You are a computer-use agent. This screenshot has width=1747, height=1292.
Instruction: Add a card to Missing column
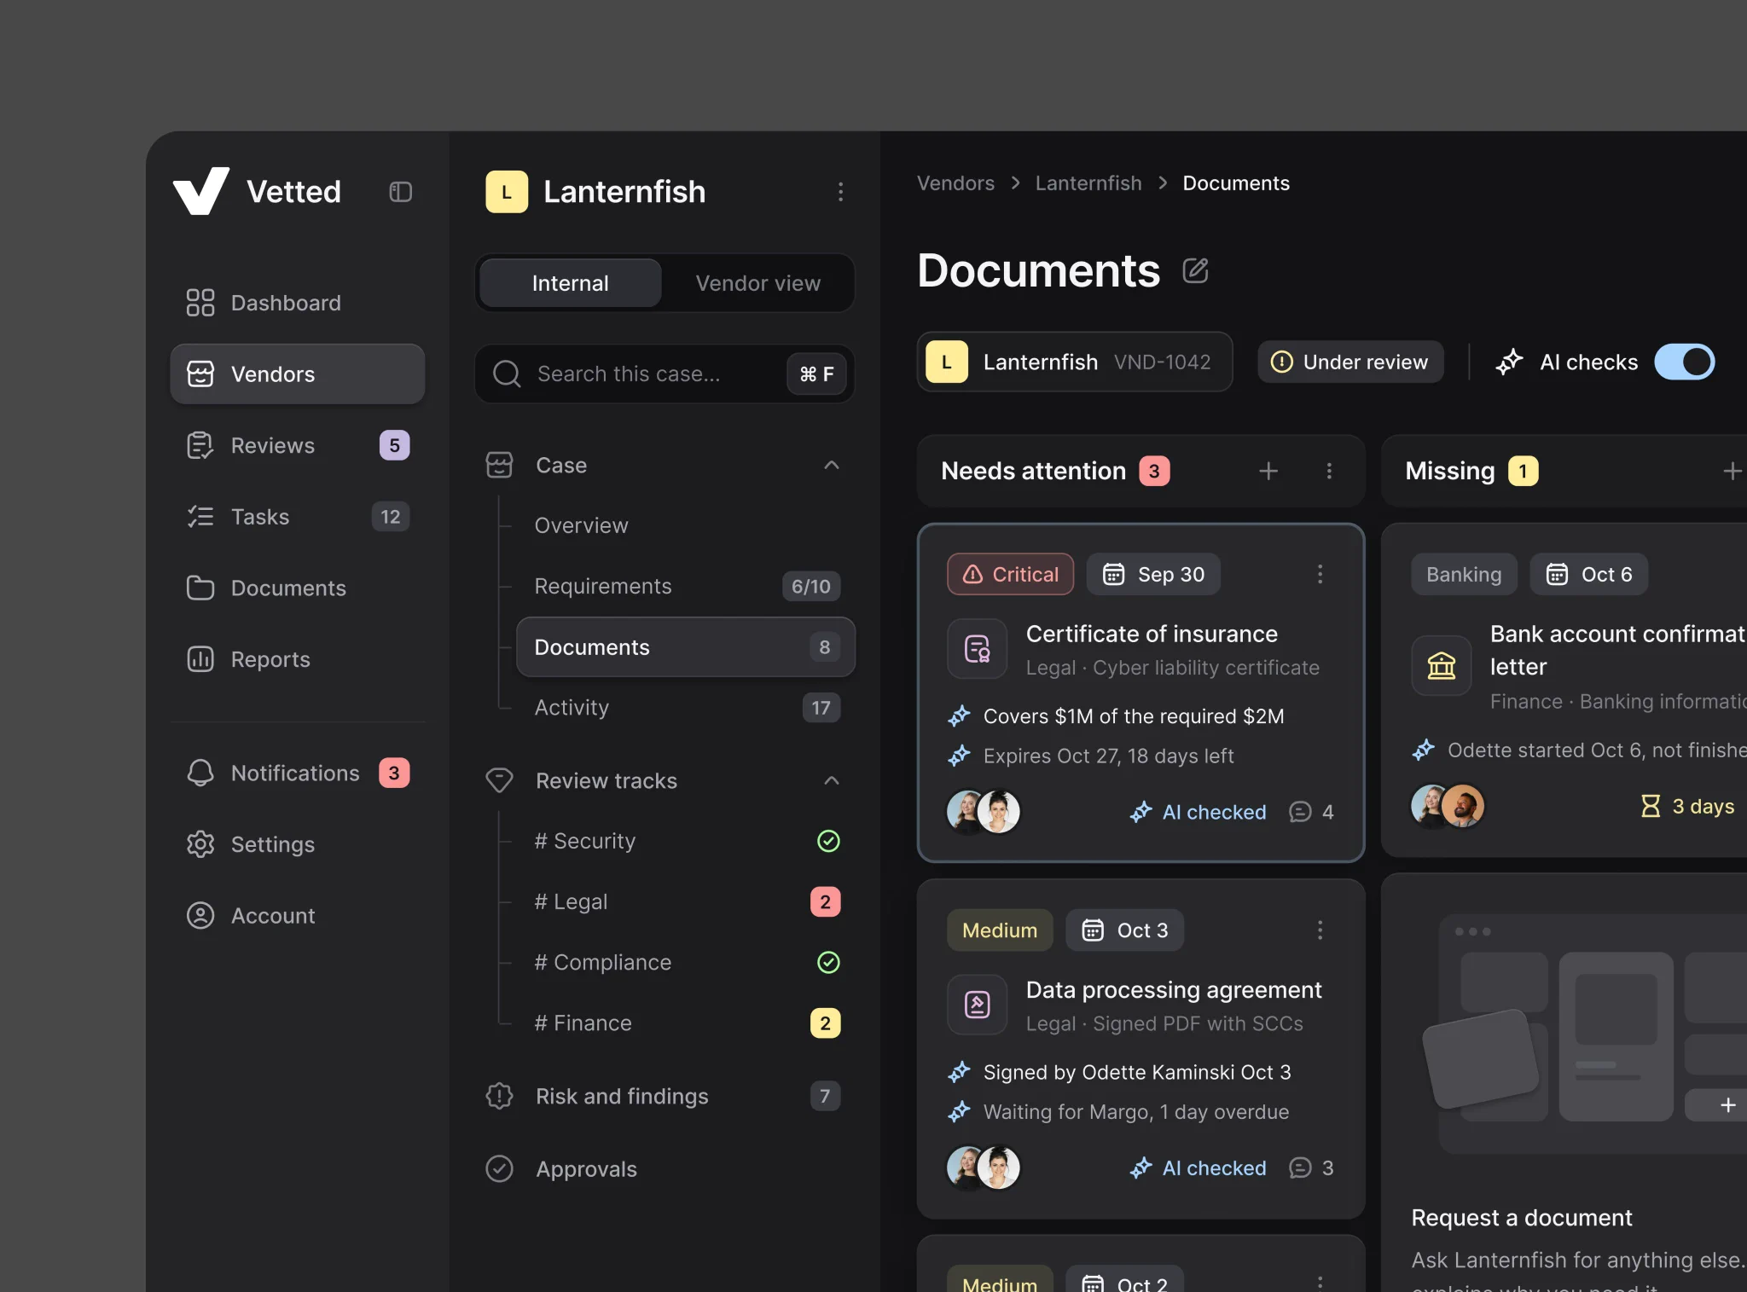pos(1732,471)
